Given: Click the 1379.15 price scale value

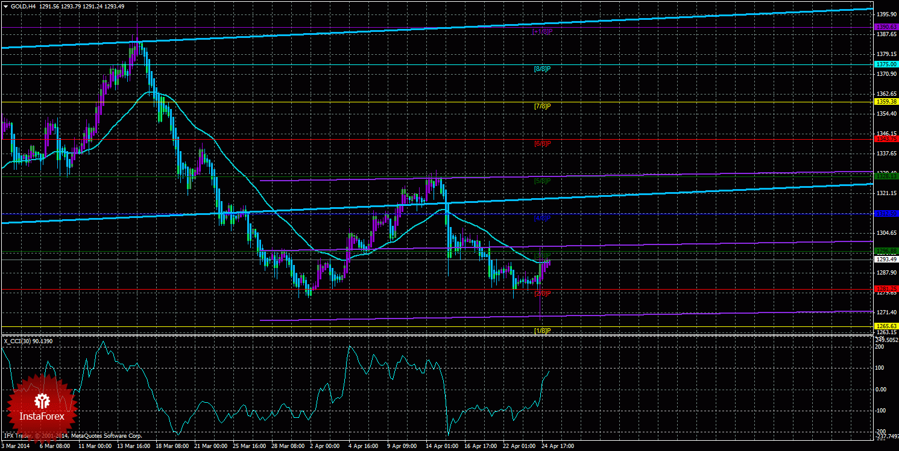Looking at the screenshot, I should coord(886,54).
